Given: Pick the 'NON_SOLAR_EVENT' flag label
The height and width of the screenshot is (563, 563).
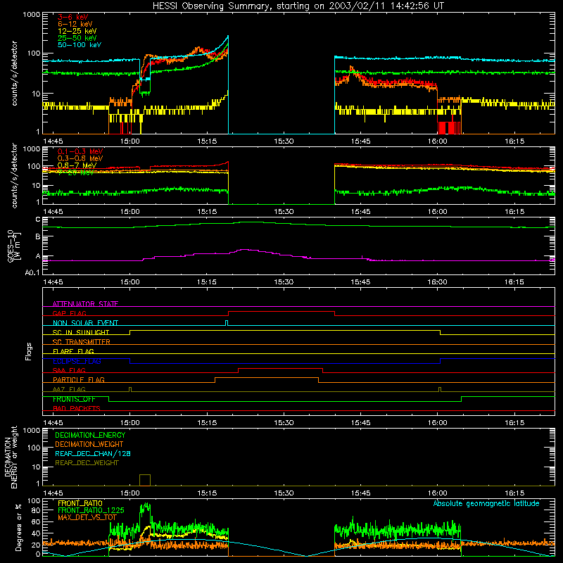Looking at the screenshot, I should point(85,323).
